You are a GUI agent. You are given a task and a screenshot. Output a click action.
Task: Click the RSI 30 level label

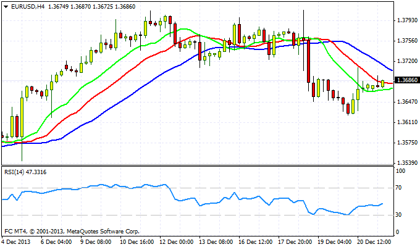pos(398,215)
